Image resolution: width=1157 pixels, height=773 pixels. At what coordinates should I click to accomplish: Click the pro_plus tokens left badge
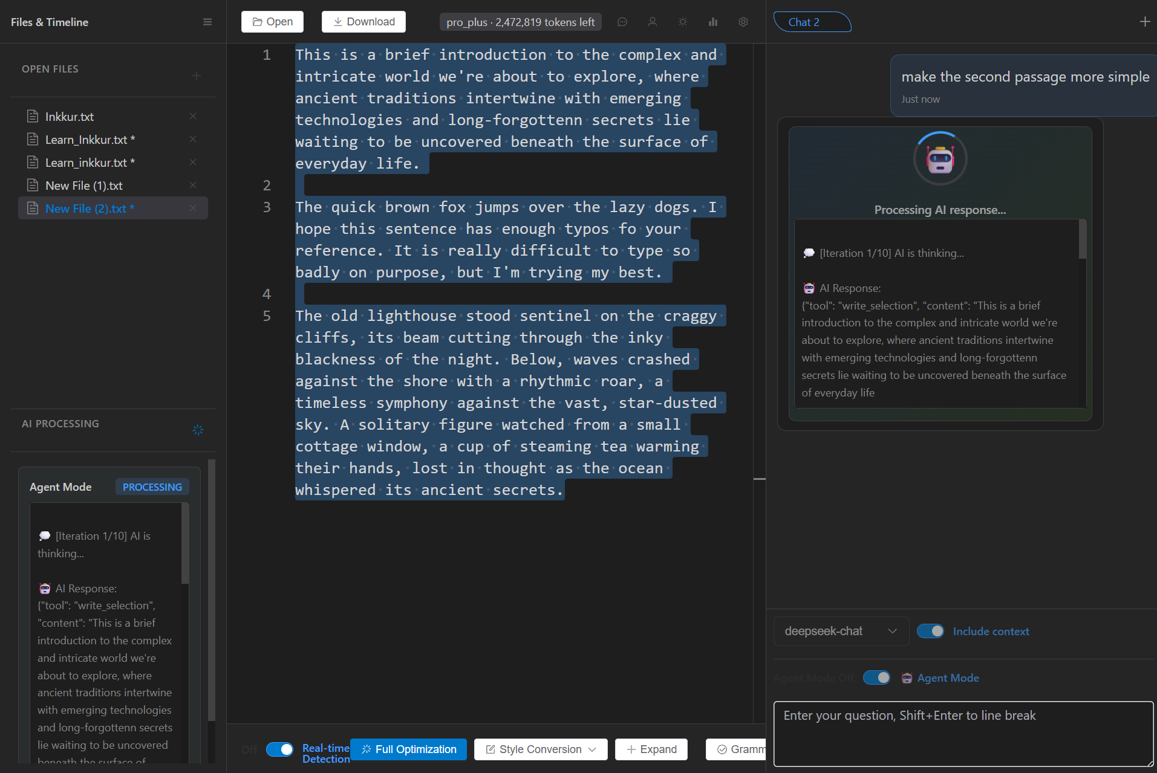tap(520, 22)
